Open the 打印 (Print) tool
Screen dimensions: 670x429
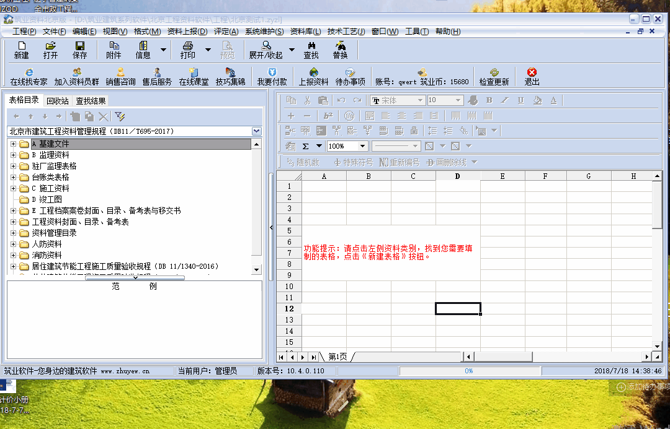(187, 46)
